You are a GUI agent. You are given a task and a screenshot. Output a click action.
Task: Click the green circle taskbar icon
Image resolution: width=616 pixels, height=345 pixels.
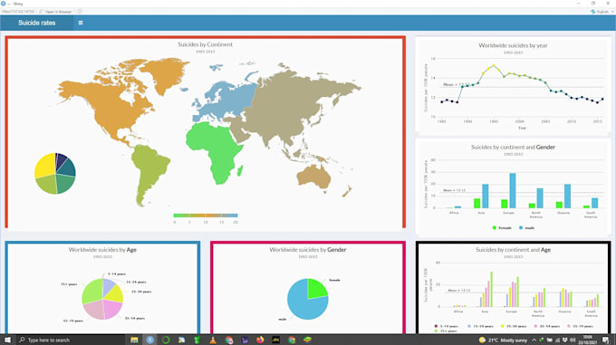click(166, 340)
